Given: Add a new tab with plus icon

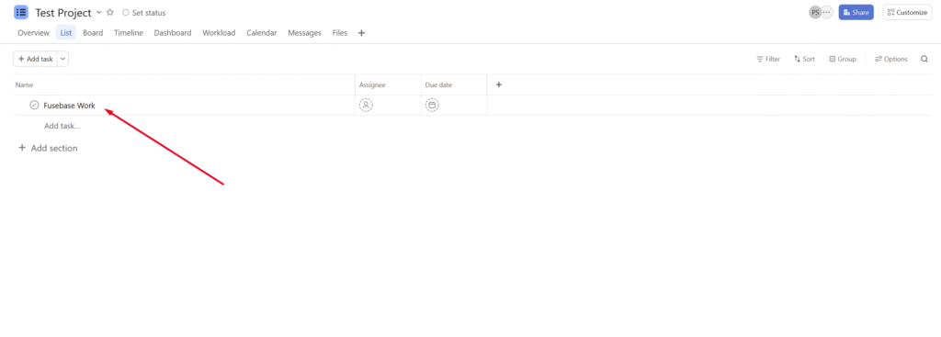Looking at the screenshot, I should tap(361, 33).
